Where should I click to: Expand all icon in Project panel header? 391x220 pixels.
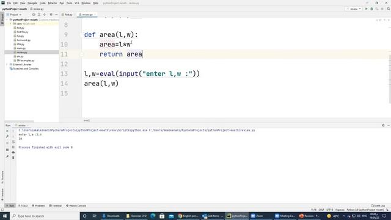pos(39,15)
